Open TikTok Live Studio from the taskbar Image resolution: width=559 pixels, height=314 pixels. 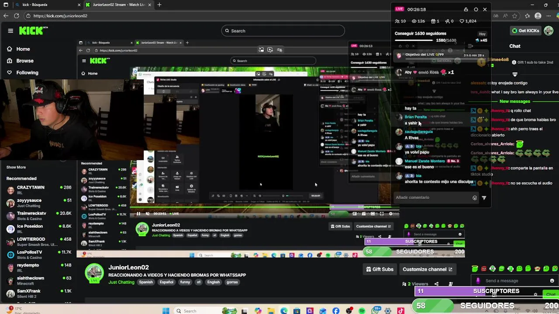(401, 311)
